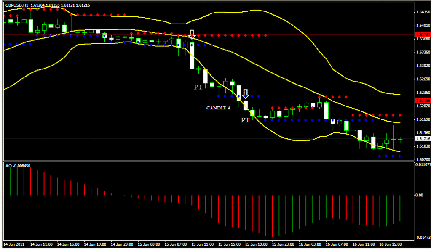Click 1.63350 on the price scale
The height and width of the screenshot is (249, 431).
click(423, 52)
